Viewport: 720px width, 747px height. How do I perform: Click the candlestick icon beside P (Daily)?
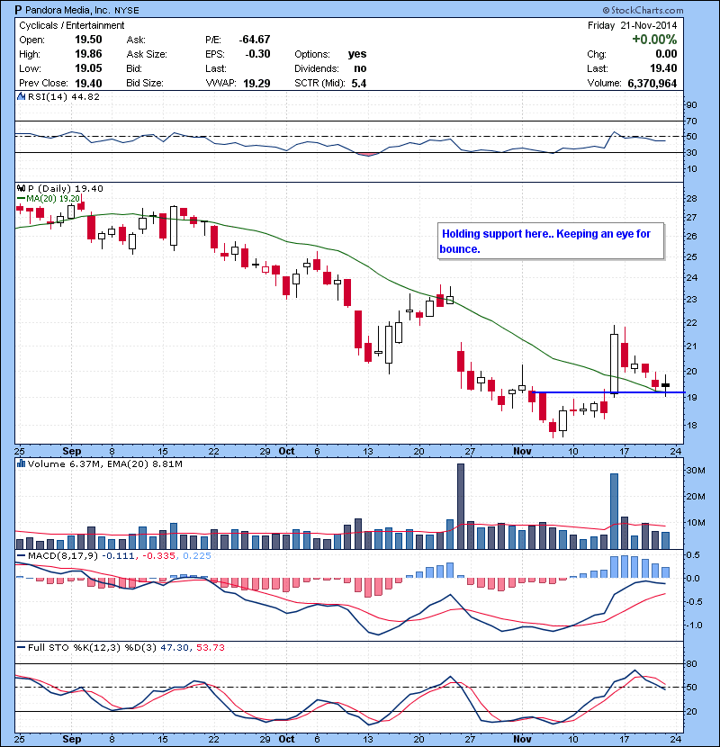tap(21, 189)
